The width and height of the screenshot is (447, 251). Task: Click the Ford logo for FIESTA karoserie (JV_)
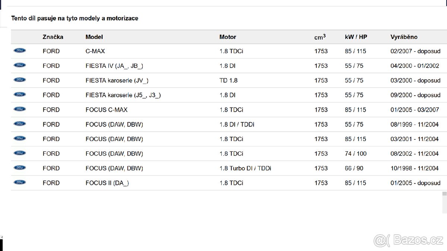20,80
